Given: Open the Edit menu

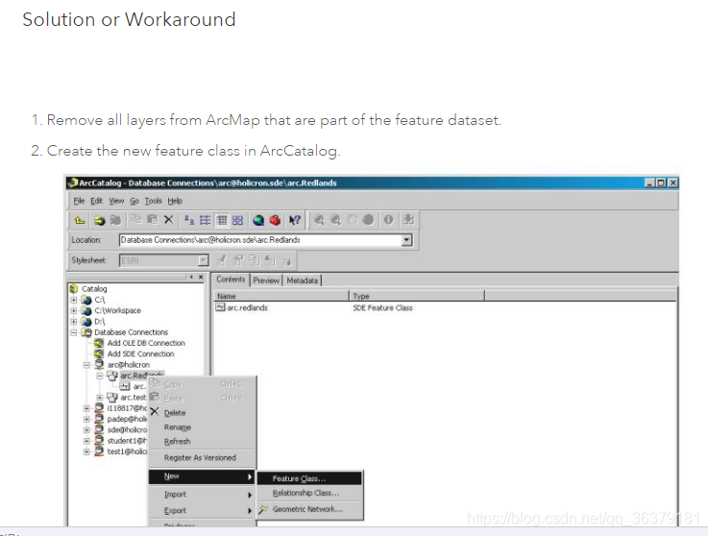Looking at the screenshot, I should (x=96, y=201).
